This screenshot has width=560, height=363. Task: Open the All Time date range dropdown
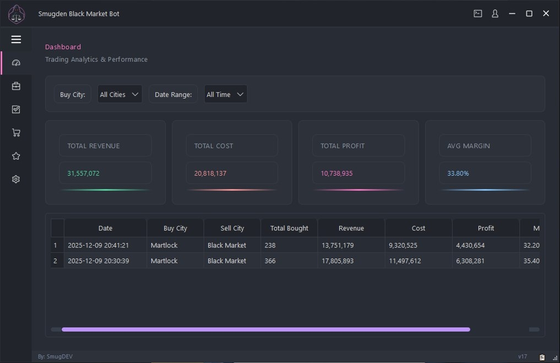pyautogui.click(x=225, y=94)
